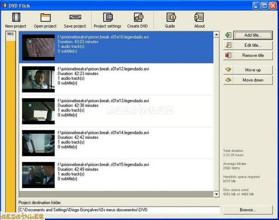Click 'Duration: 42:23 minutes' text
Screen dimensions: 279x220
pos(78,74)
